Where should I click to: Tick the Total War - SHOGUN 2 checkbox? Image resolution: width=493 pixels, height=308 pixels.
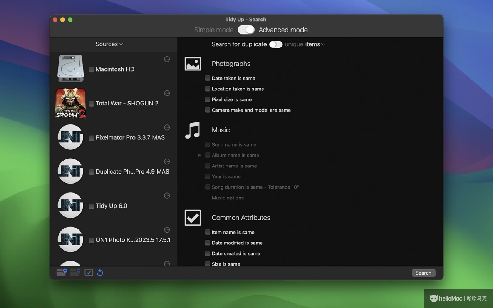[91, 104]
